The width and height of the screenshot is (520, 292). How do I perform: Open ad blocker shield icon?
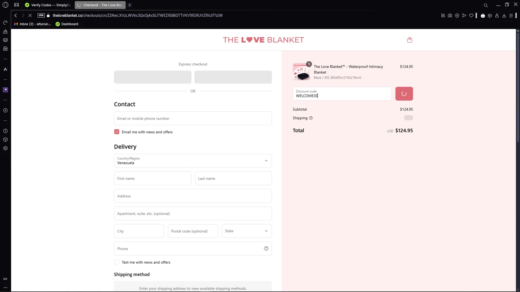coord(457,15)
